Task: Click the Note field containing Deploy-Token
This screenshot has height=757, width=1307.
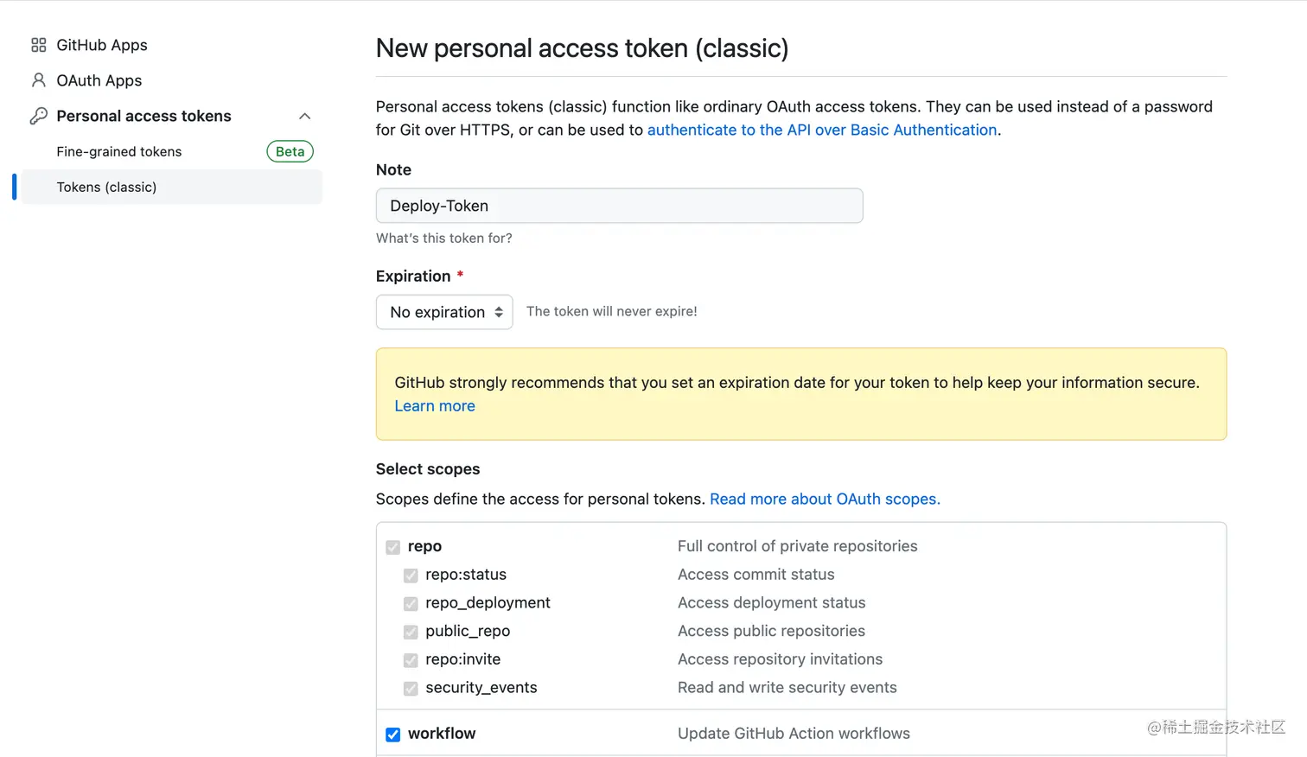Action: [x=619, y=206]
